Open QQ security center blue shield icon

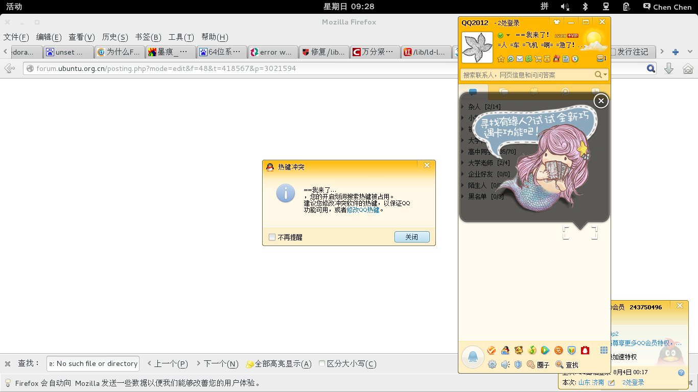point(518,364)
